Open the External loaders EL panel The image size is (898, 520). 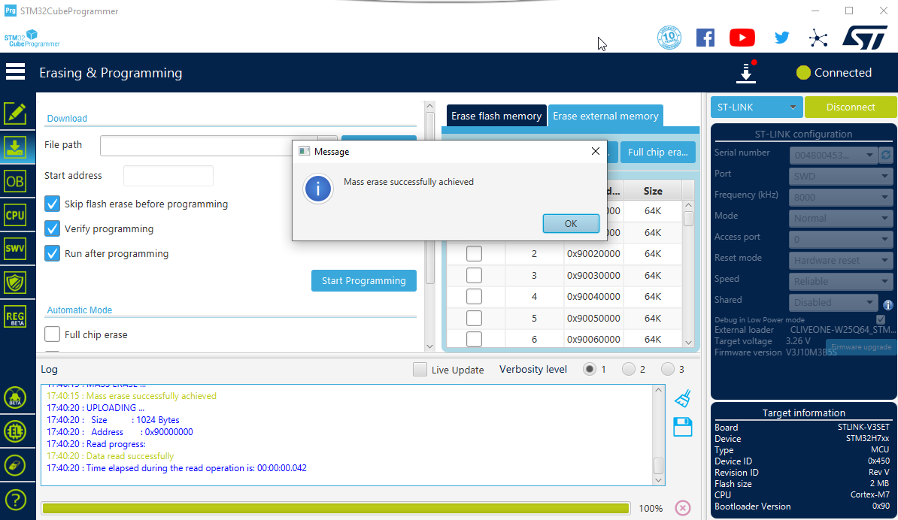click(x=15, y=431)
